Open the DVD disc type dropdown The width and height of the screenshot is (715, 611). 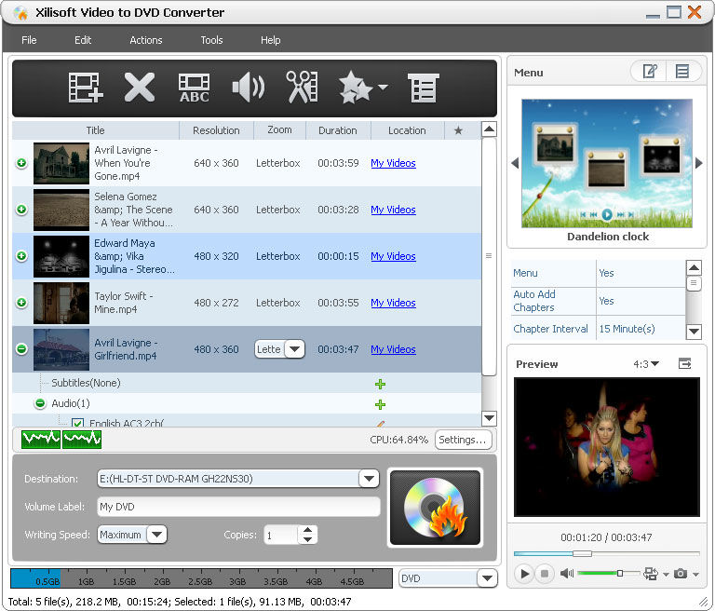[x=487, y=578]
